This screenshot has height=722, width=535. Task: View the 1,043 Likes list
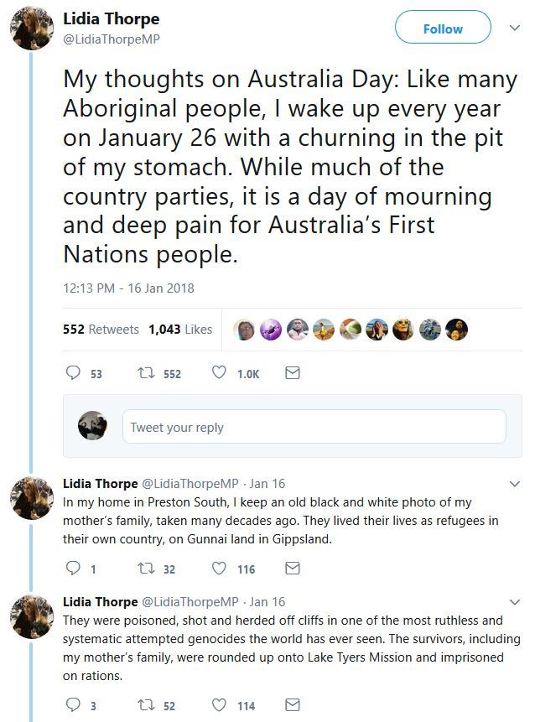tap(180, 330)
